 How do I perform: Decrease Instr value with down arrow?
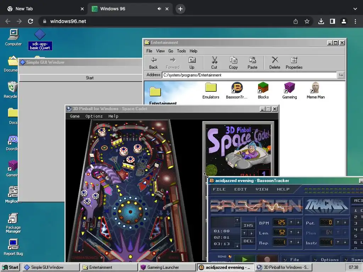pos(345,242)
